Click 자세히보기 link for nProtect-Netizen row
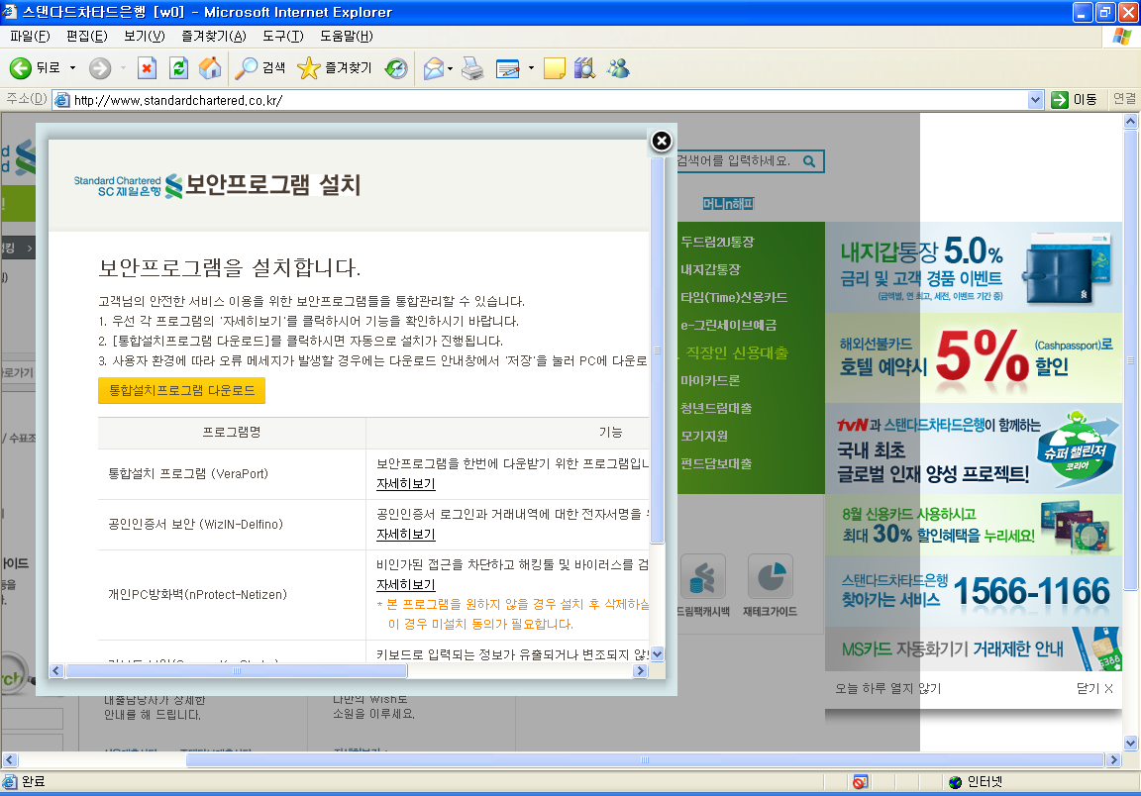 point(405,585)
